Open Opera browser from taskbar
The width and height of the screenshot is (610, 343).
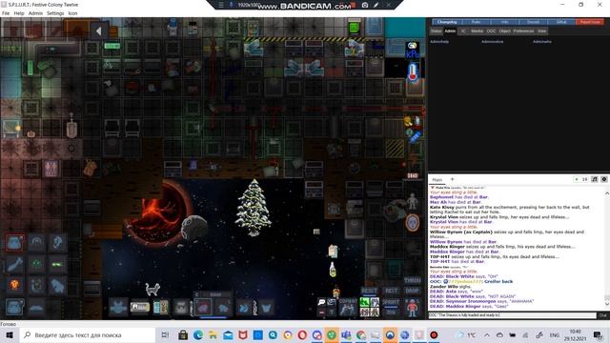[302, 334]
